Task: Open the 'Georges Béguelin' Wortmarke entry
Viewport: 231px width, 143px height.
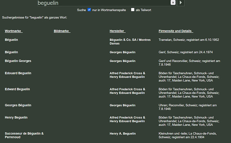Action: (x=18, y=105)
